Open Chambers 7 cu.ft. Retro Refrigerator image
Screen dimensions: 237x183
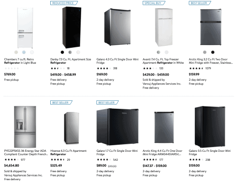point(25,28)
